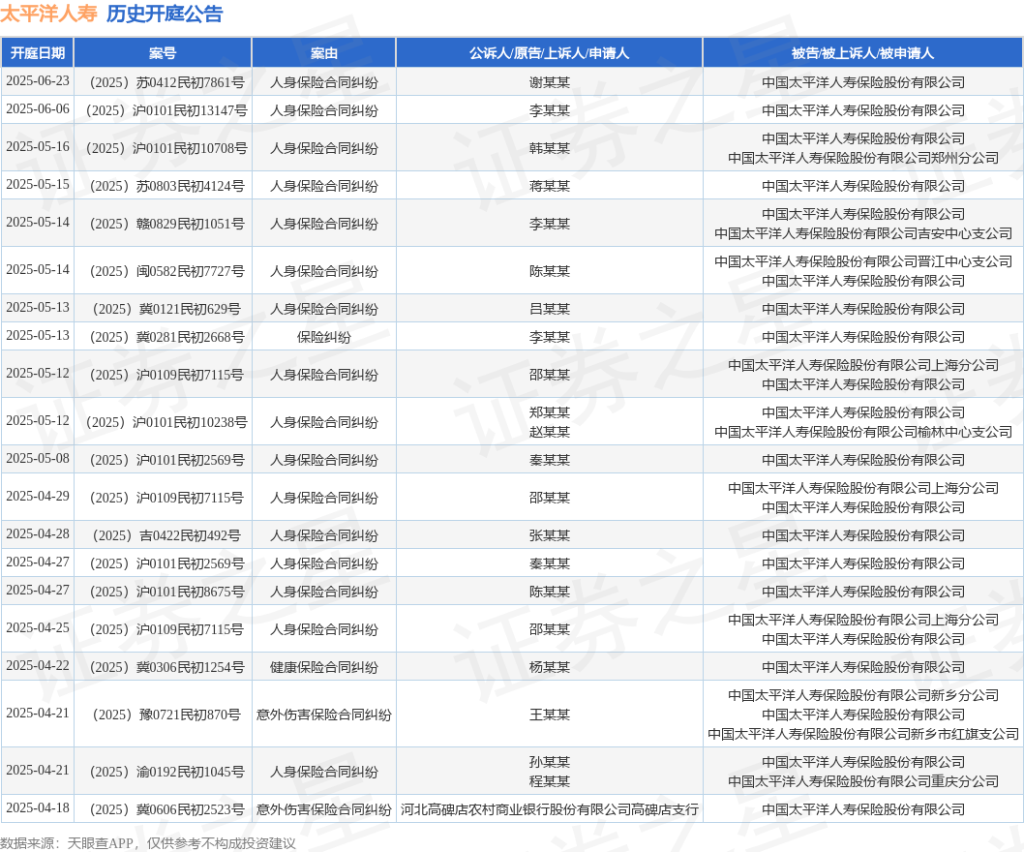Click case number 苏0803民初4124号
1024x852 pixels.
tap(166, 186)
